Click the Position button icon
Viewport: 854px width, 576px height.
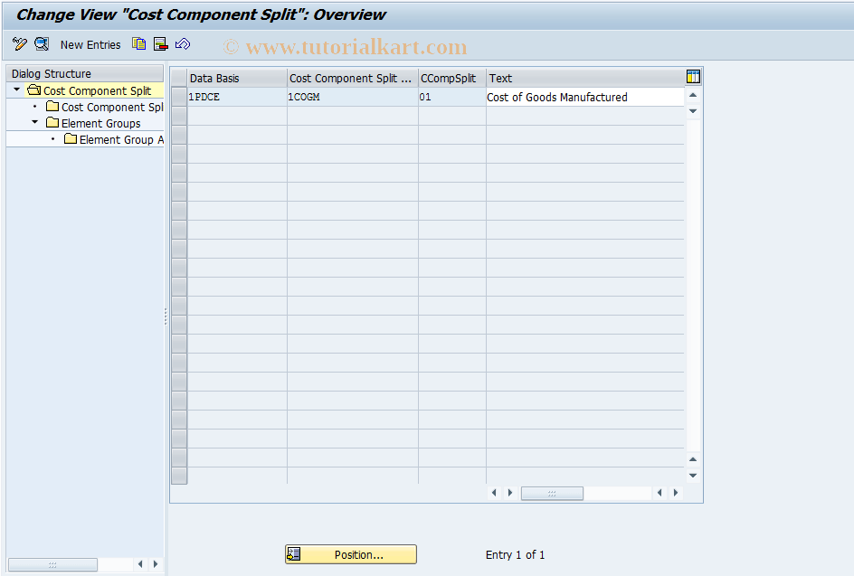[x=292, y=554]
